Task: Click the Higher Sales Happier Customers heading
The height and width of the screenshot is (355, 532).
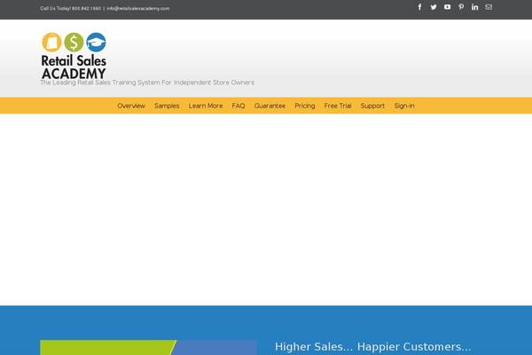Action: tap(373, 347)
